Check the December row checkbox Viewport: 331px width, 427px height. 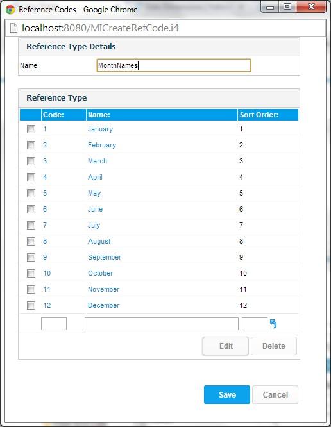(x=31, y=305)
